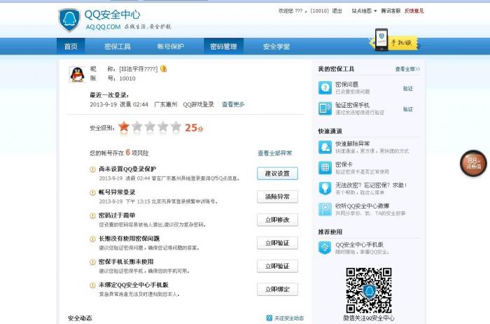The width and height of the screenshot is (490, 324).
Task: Click 立即验证 for 长期没有使用密保问题
Action: point(277,243)
